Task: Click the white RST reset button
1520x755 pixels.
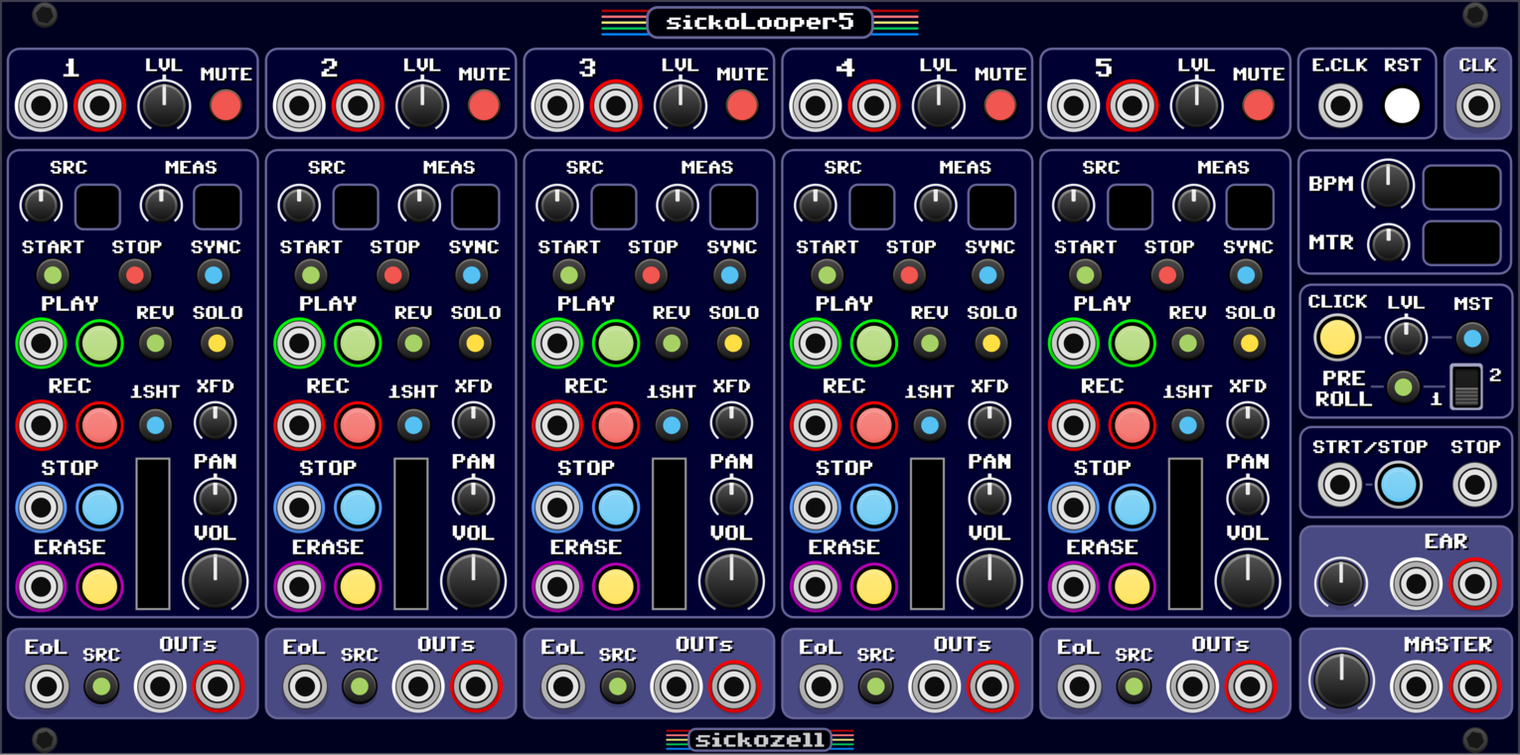Action: 1402,105
